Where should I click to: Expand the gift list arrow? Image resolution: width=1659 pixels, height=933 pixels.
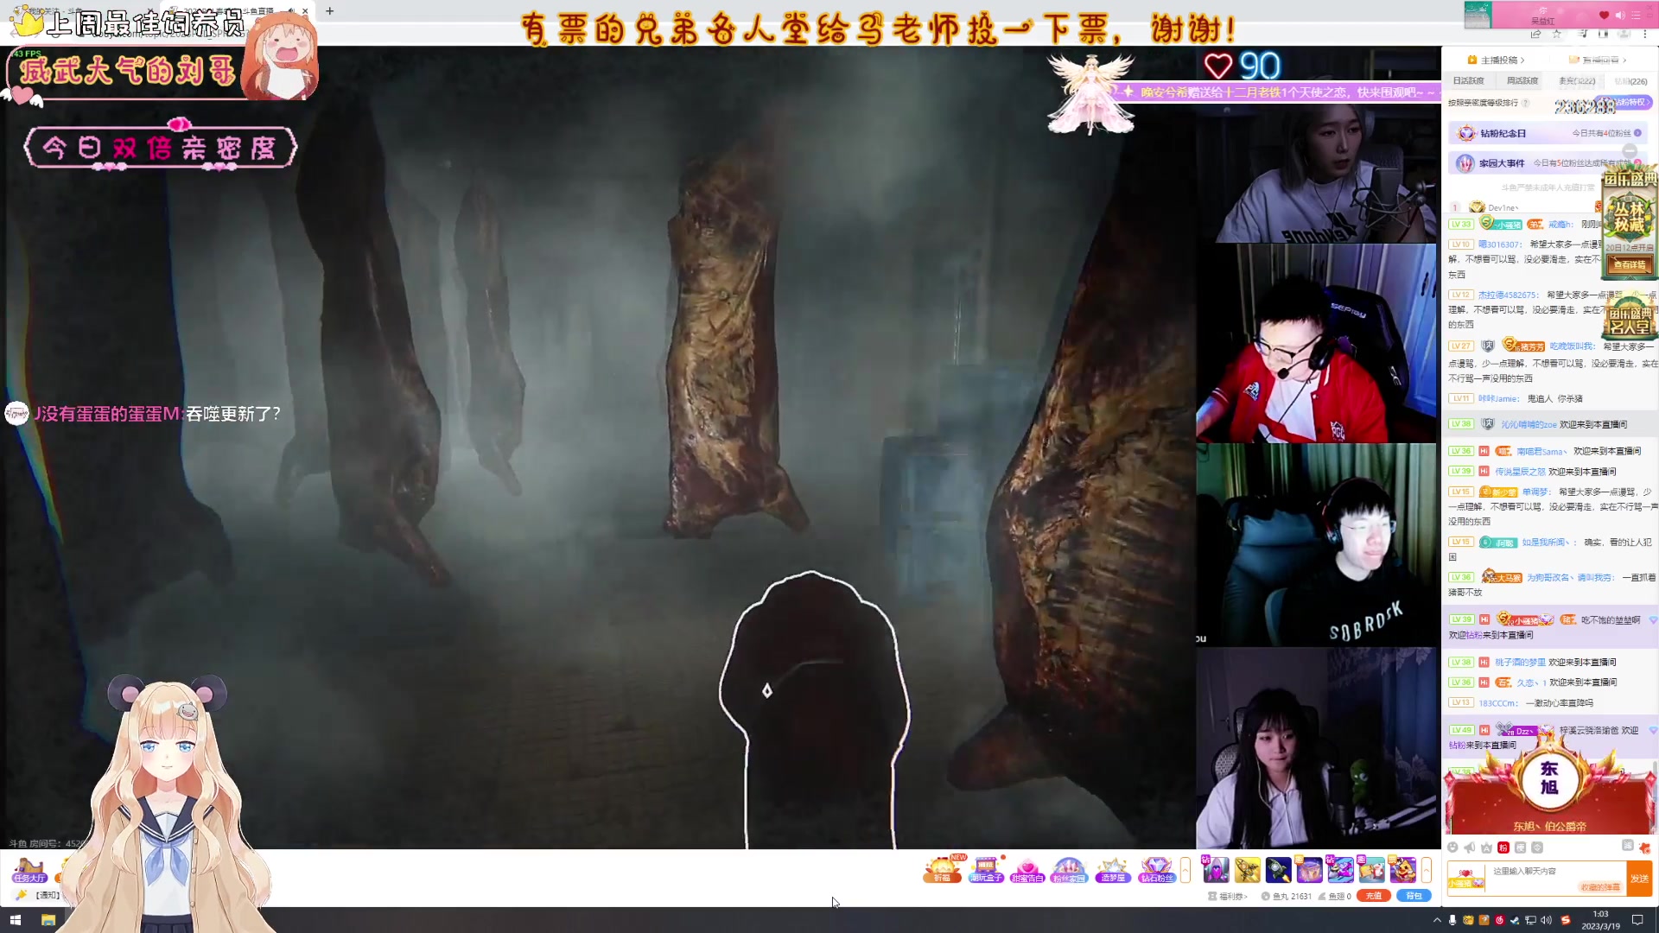pos(1427,870)
